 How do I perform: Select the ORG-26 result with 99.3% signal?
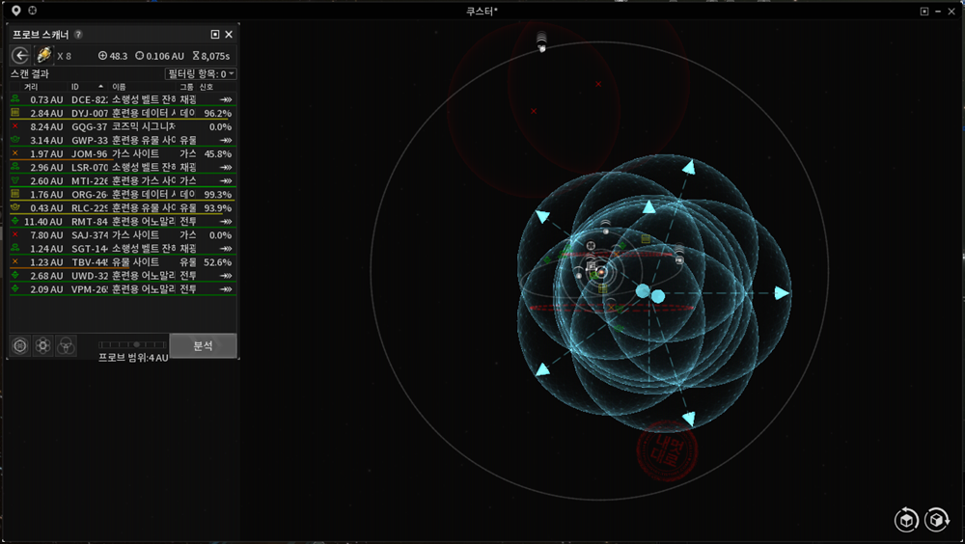[124, 195]
